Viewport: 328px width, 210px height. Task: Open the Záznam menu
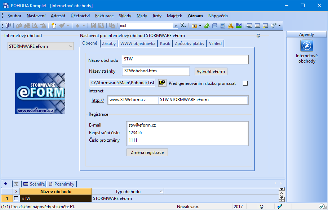[x=195, y=16]
